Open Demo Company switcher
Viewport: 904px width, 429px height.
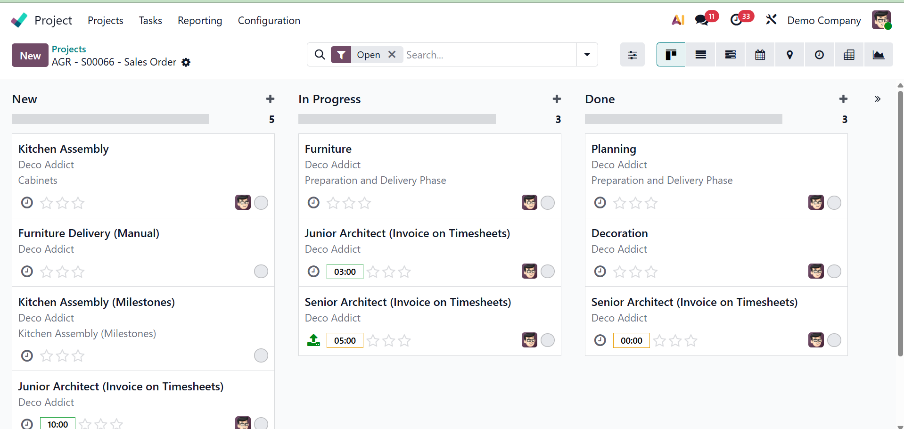824,20
